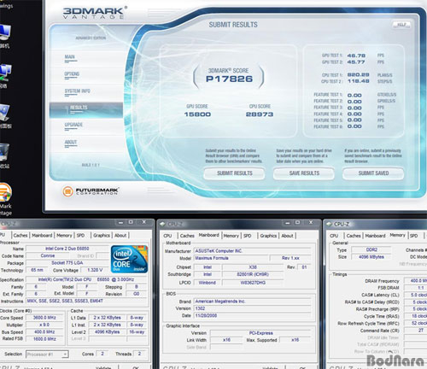
Task: Open the Network desktop icon
Action: [5, 73]
